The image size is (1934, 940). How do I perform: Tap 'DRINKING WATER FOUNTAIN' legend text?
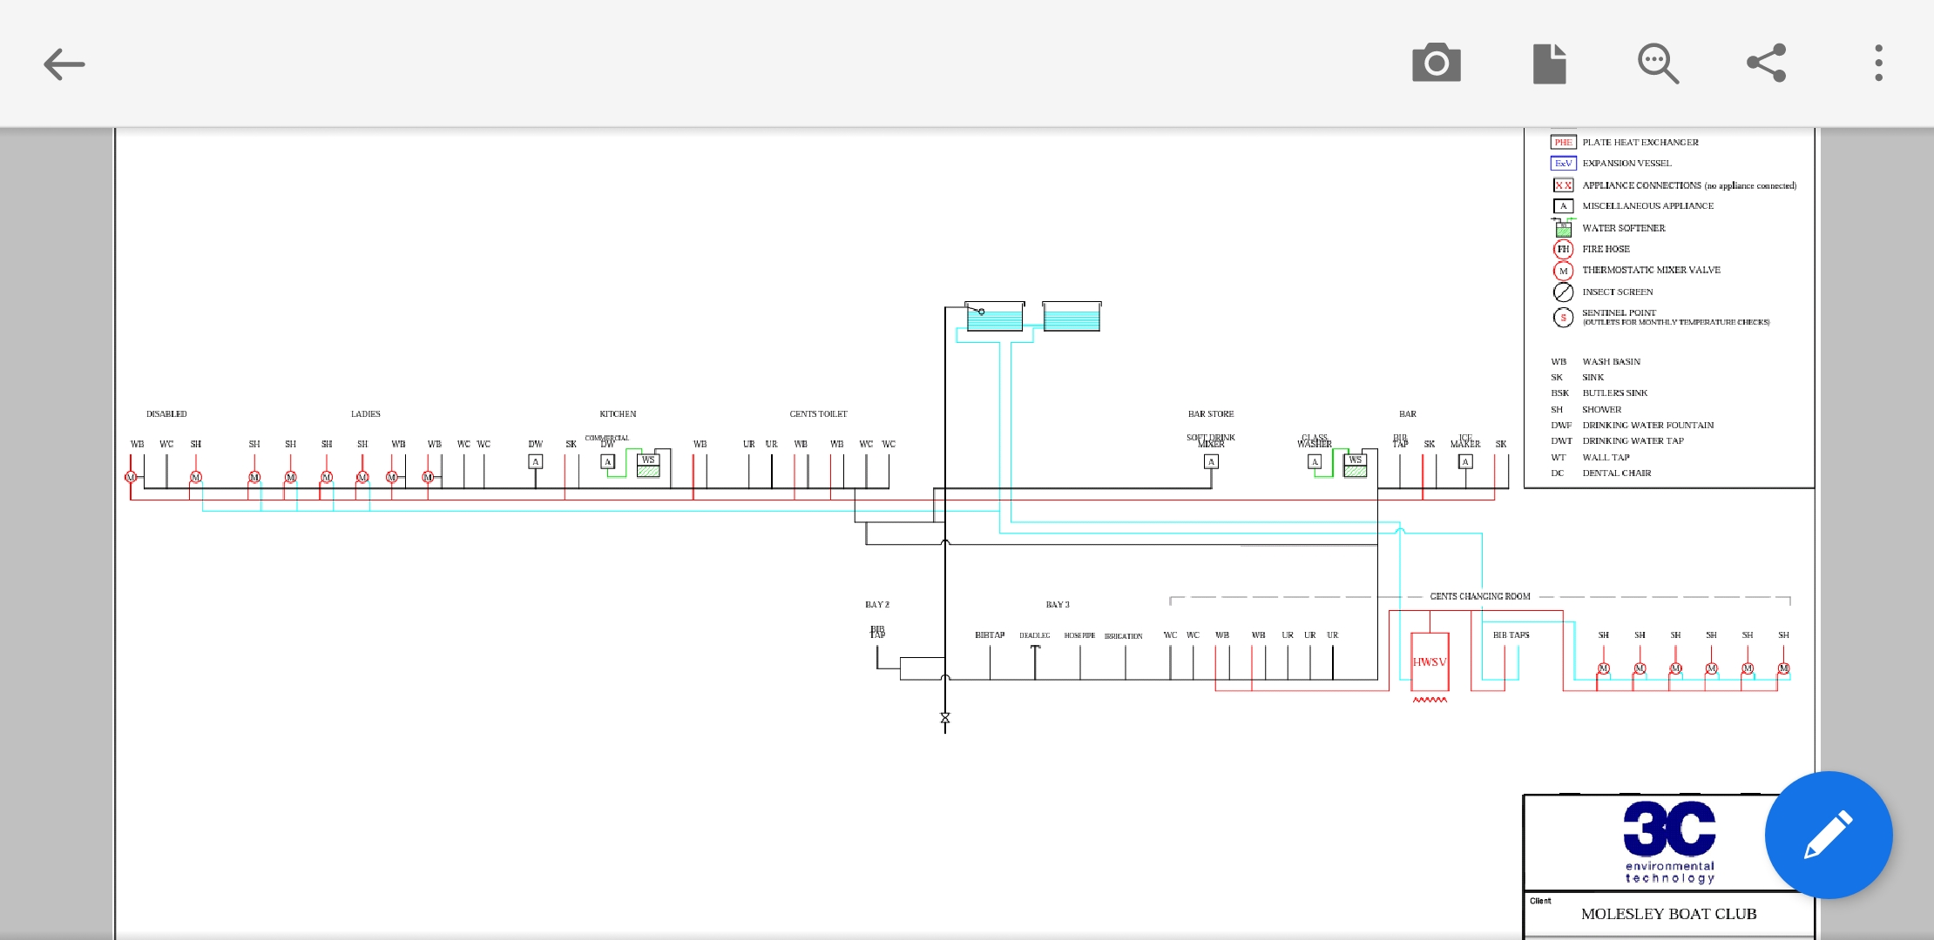pyautogui.click(x=1648, y=426)
